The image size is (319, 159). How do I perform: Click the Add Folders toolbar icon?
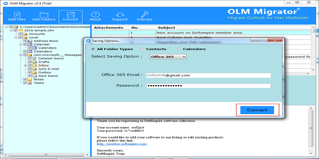44,15
